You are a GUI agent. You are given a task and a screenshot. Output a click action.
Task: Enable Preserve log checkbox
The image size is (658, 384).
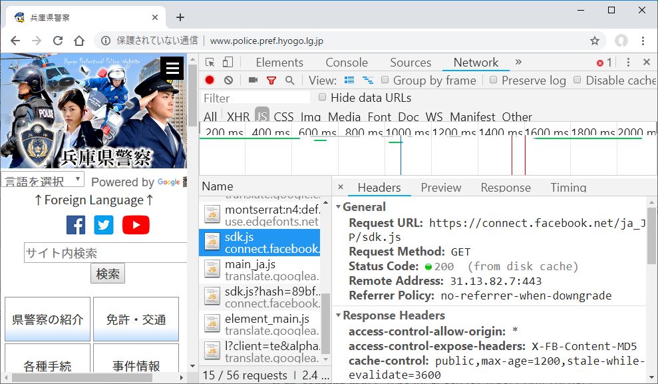tap(494, 80)
